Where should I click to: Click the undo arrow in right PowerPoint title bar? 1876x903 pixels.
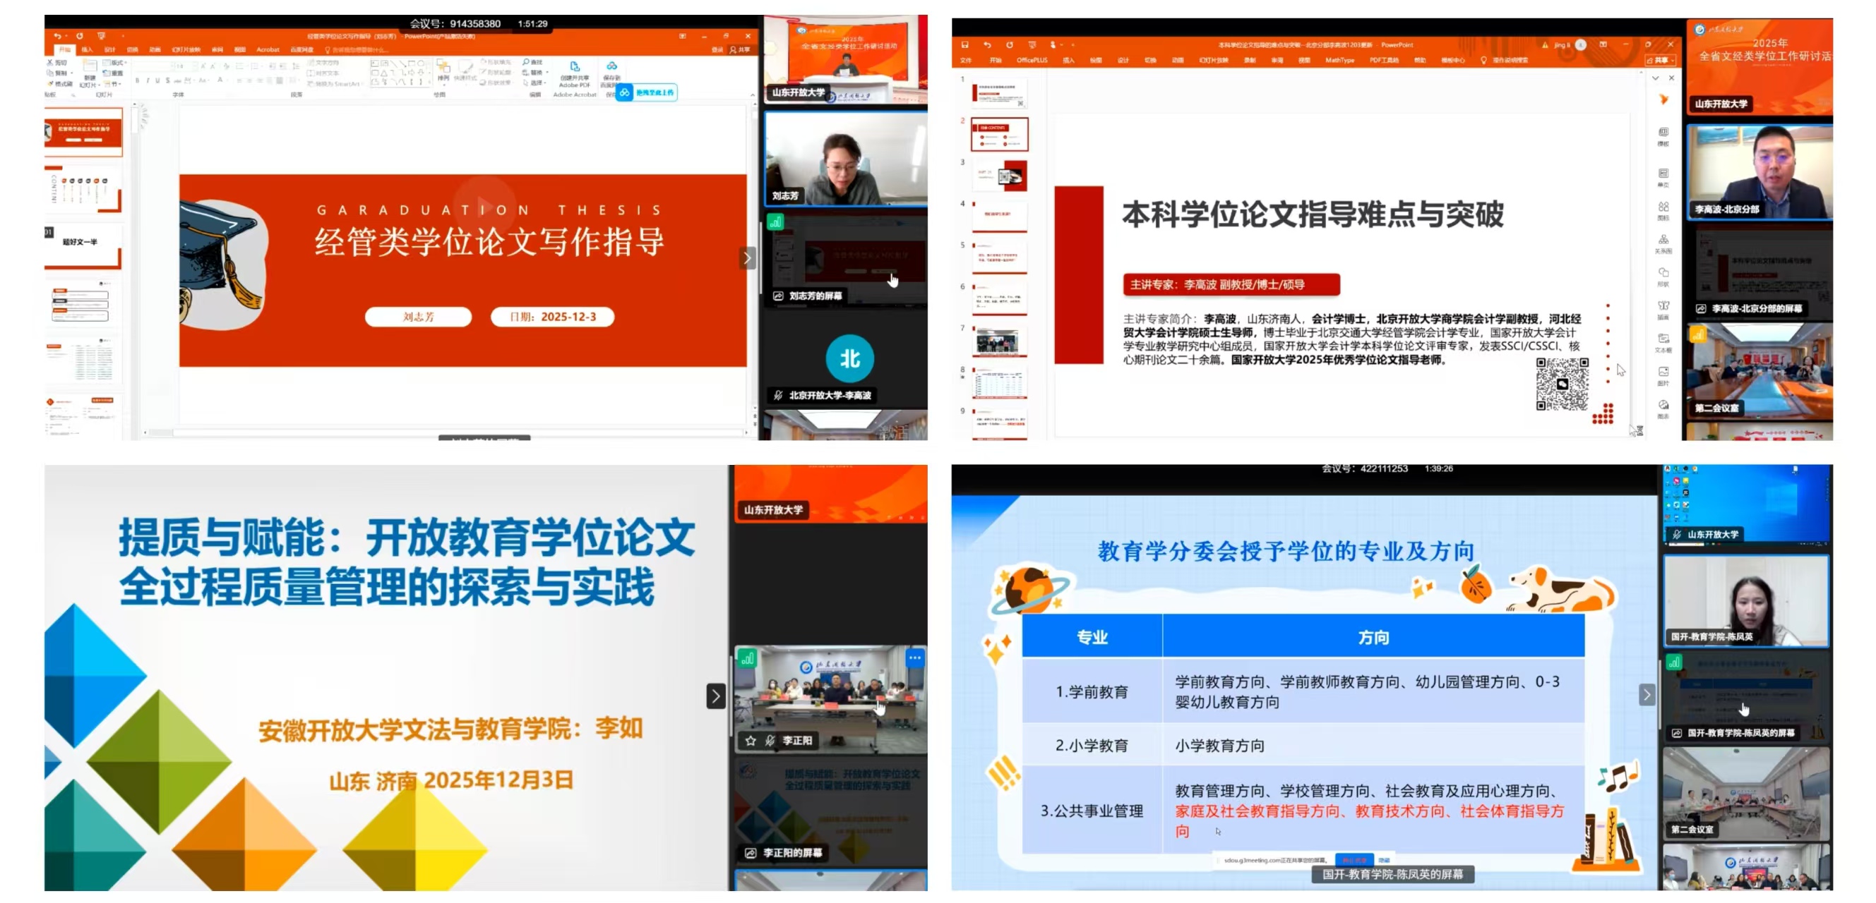tap(987, 44)
